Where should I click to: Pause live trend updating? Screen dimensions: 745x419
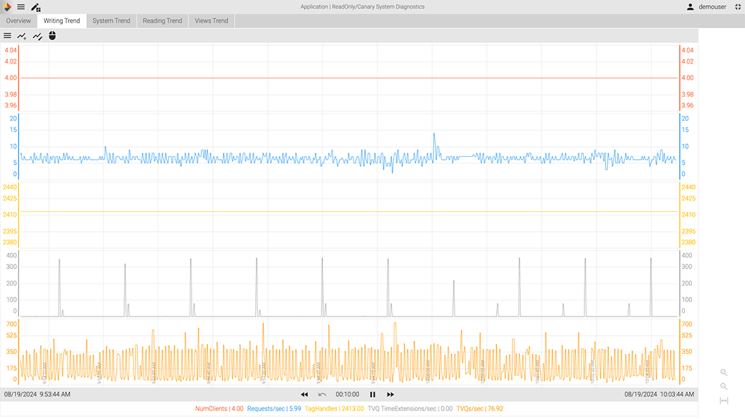[x=372, y=395]
